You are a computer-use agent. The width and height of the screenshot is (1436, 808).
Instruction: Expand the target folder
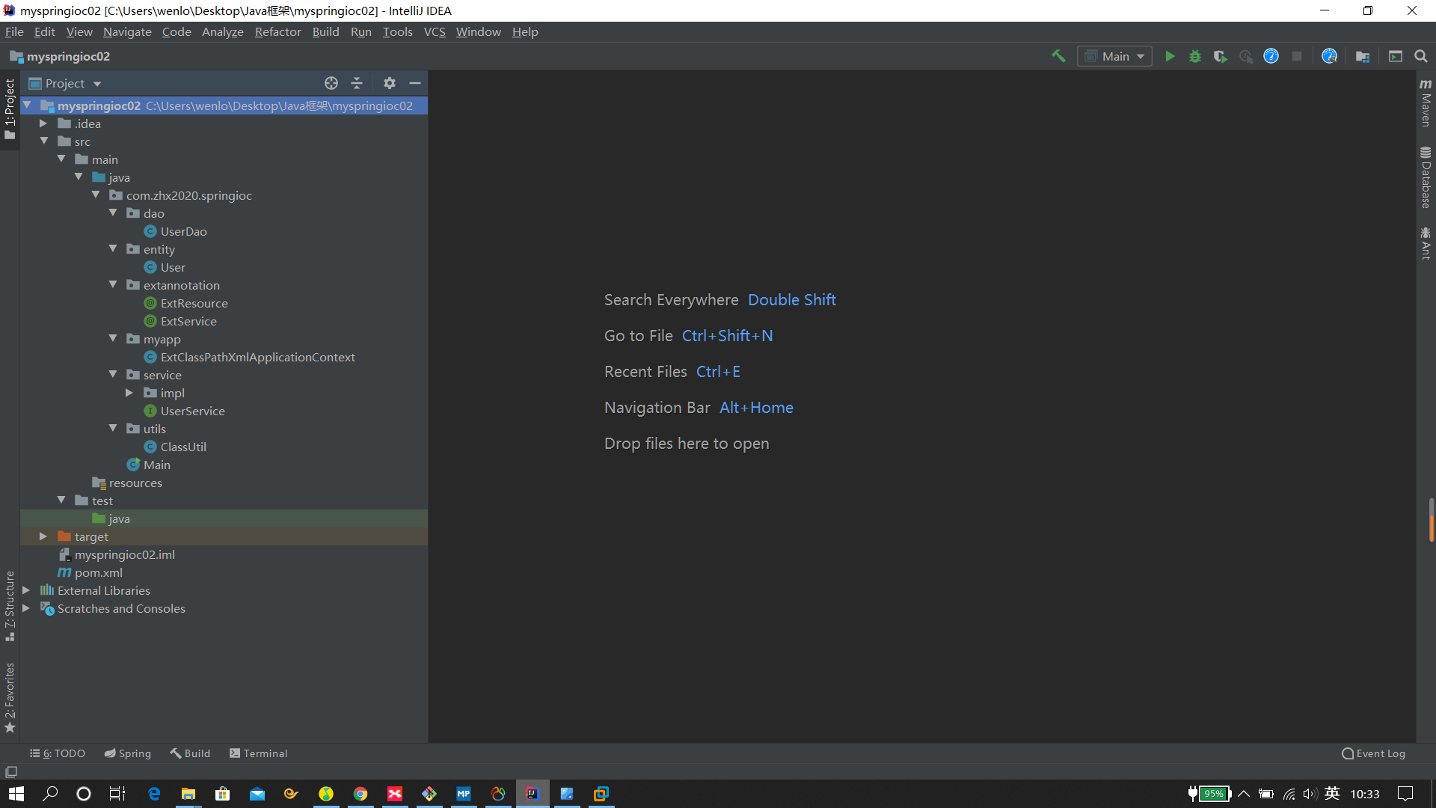coord(43,536)
